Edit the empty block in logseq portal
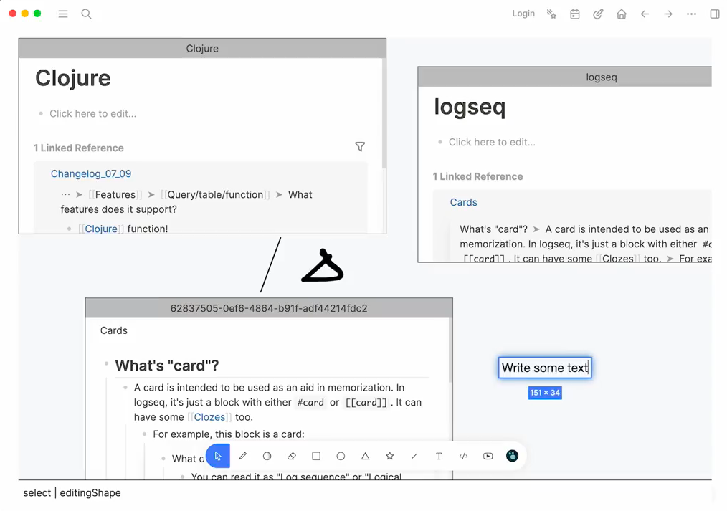 point(492,142)
